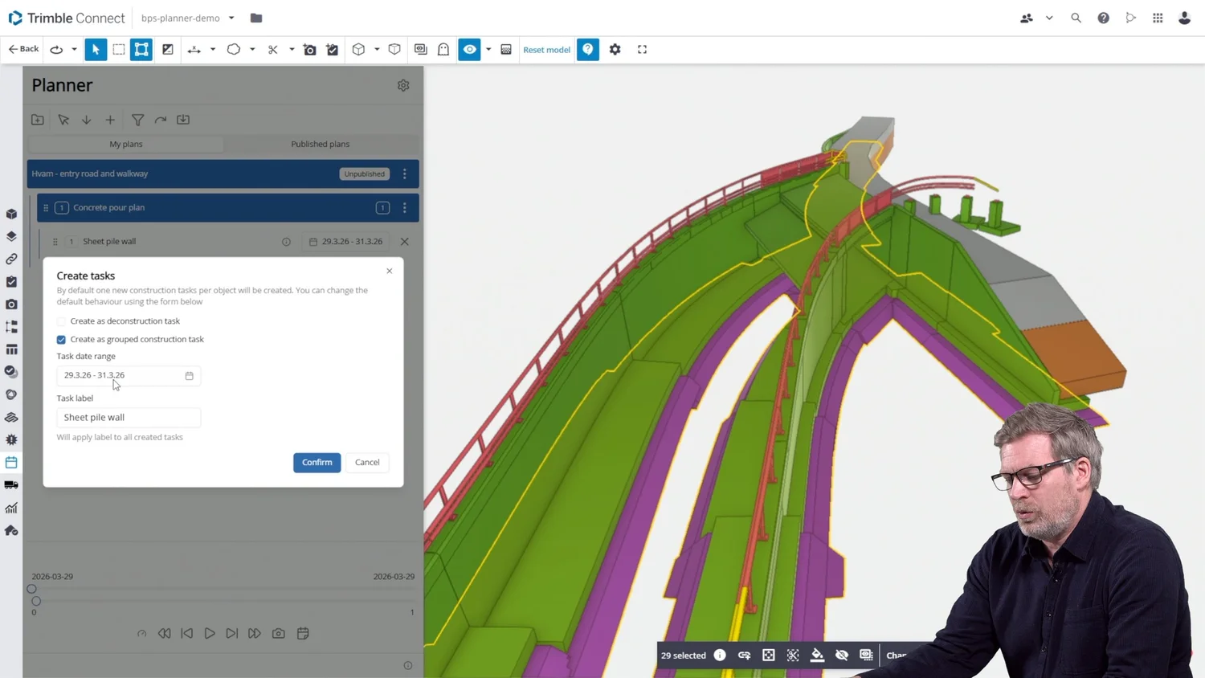Click the Reset model link
Viewport: 1205px width, 678px height.
pyautogui.click(x=546, y=50)
